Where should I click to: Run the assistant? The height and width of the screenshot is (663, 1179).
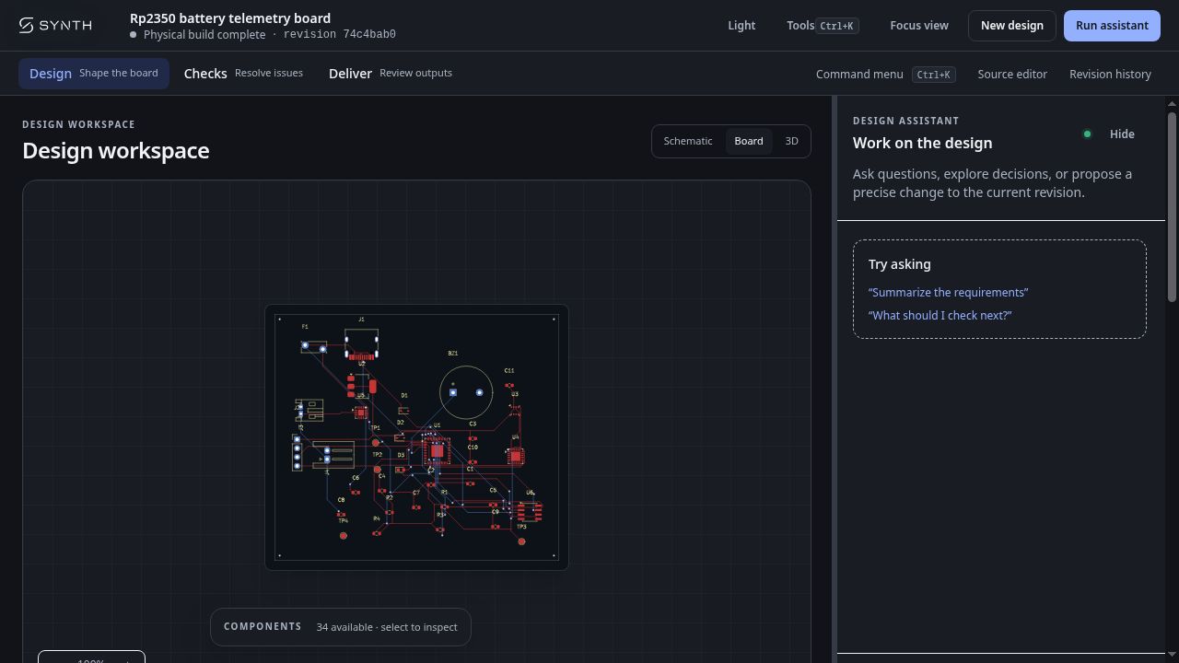point(1112,26)
